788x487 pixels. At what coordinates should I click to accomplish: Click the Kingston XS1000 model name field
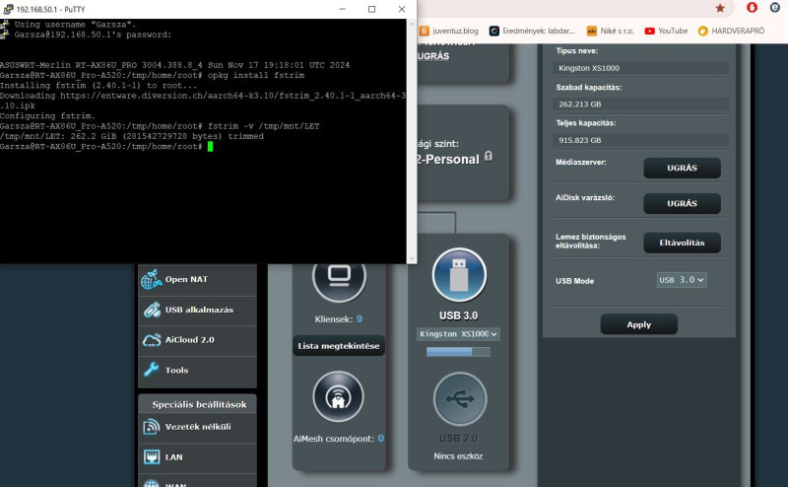(x=641, y=68)
